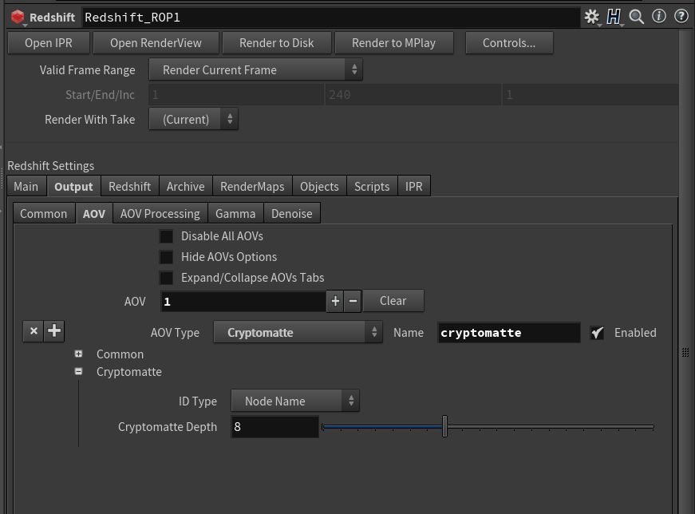The width and height of the screenshot is (695, 514).
Task: Switch to the Main tab
Action: (26, 186)
